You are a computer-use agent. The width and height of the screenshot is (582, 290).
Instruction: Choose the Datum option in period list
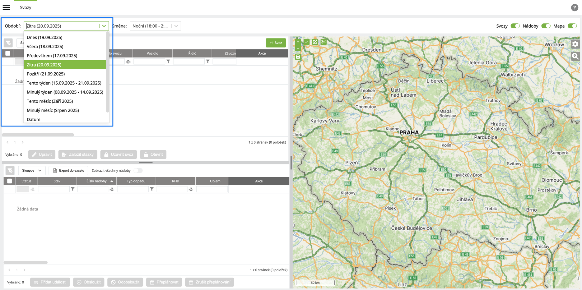pos(65,119)
